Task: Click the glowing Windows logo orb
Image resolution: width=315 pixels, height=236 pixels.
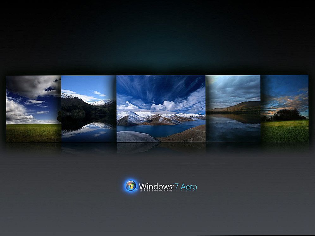Action: (x=131, y=186)
